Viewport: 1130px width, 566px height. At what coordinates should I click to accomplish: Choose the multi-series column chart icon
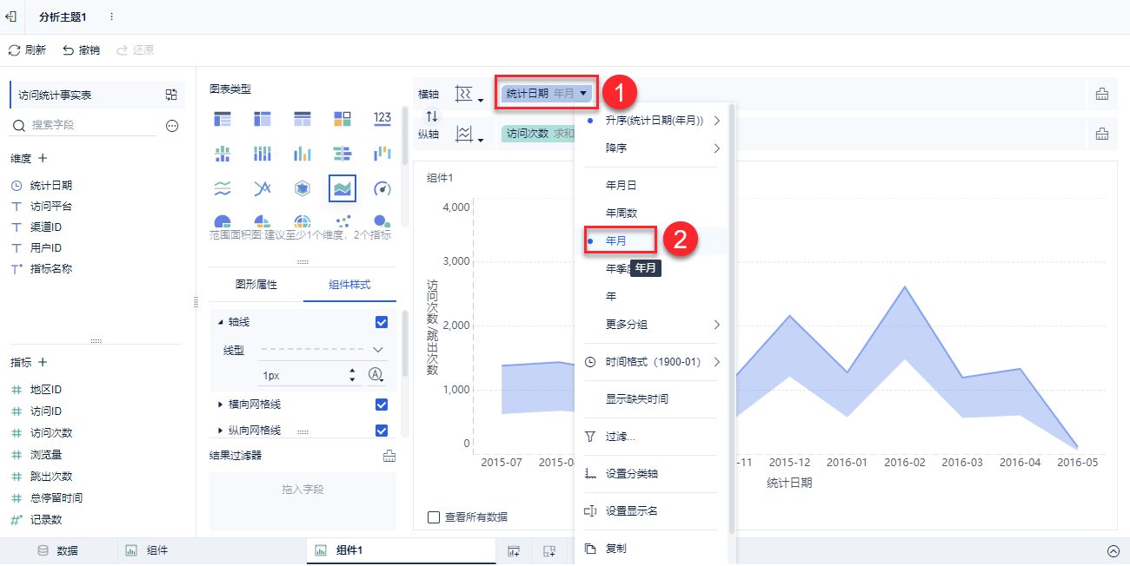pos(302,154)
